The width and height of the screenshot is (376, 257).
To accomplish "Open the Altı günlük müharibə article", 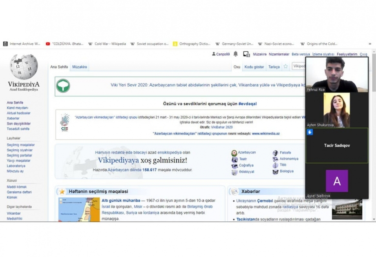I will (x=121, y=201).
